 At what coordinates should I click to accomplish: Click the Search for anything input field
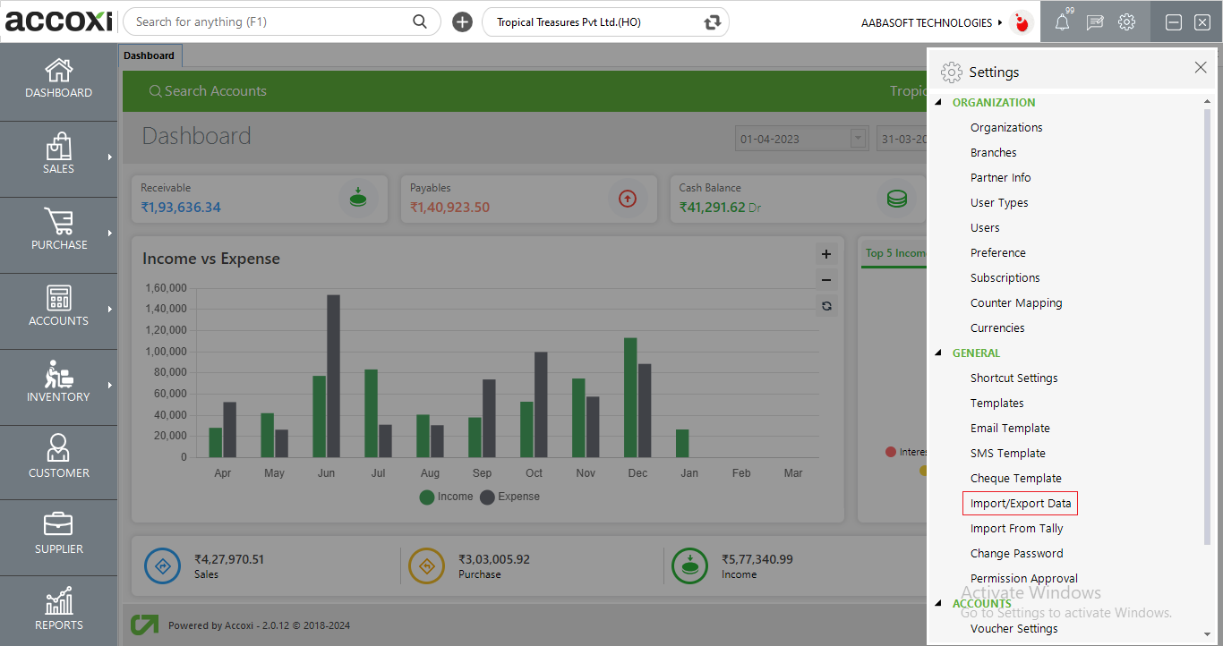[x=269, y=21]
